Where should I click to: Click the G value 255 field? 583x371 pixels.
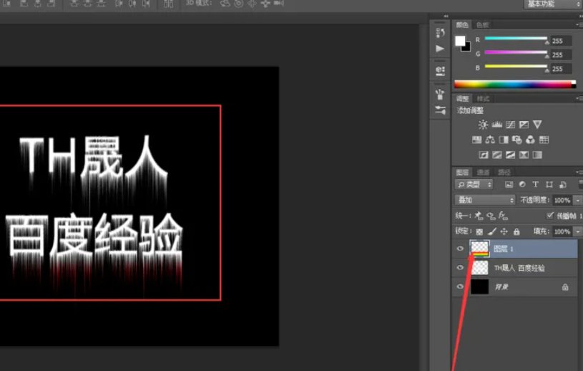[561, 55]
